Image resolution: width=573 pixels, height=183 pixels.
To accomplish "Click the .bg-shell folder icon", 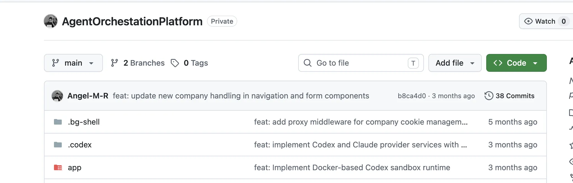I will pyautogui.click(x=58, y=122).
